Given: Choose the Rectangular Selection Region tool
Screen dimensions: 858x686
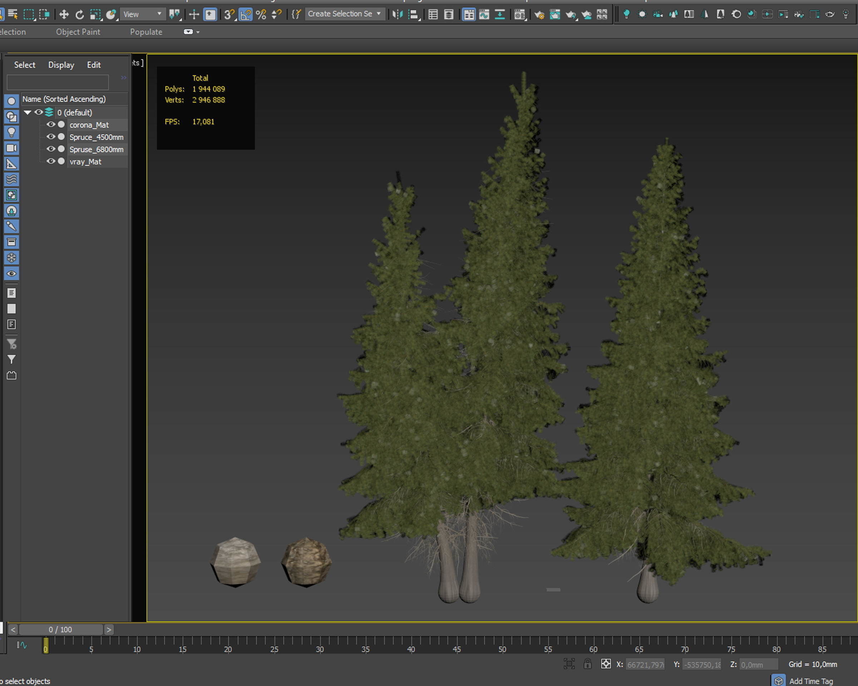Looking at the screenshot, I should 29,14.
